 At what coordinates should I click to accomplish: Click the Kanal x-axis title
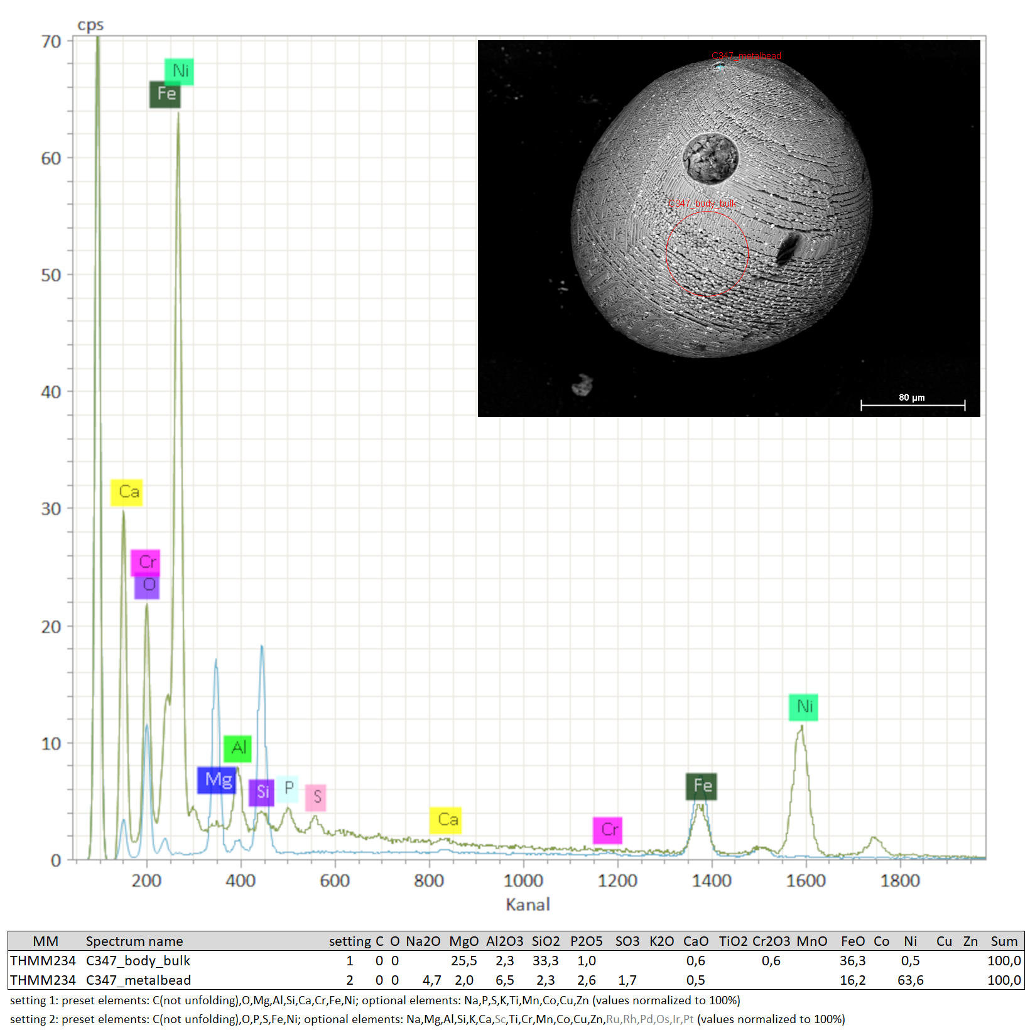tap(528, 904)
